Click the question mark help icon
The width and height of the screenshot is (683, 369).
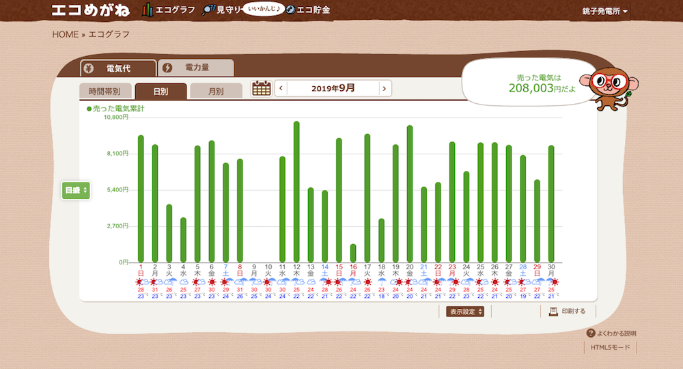591,333
